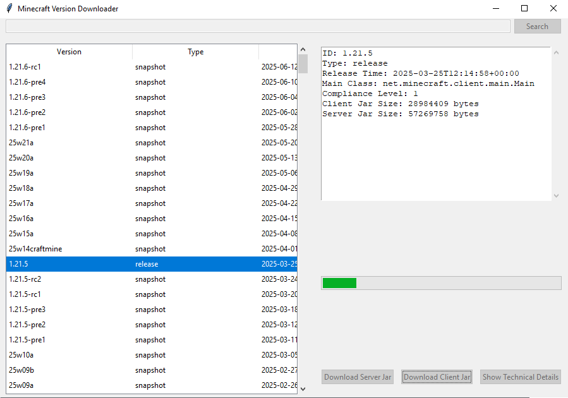Click version list scrollbar down arrow
The height and width of the screenshot is (398, 568).
pos(303,389)
